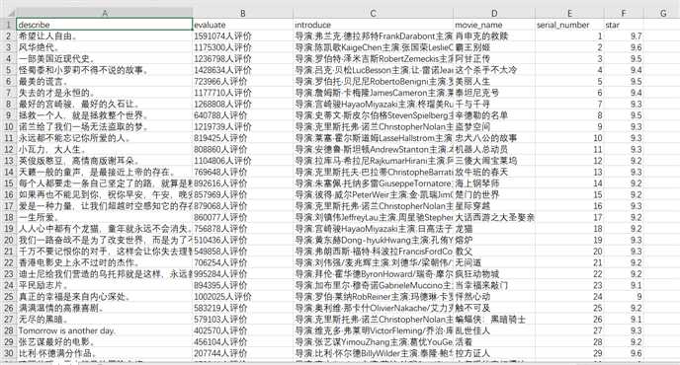680x365 pixels.
Task: Select the cell '风华绝代。'
Action: click(105, 47)
